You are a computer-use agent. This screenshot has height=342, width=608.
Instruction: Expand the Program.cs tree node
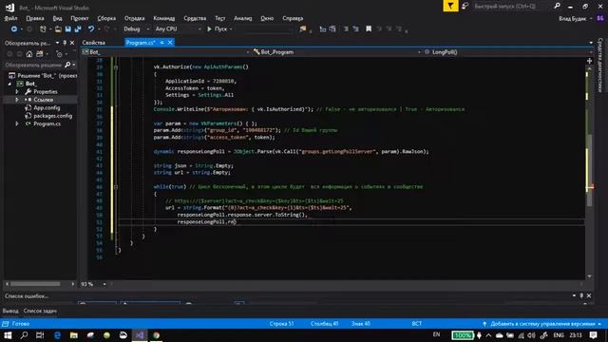point(17,124)
